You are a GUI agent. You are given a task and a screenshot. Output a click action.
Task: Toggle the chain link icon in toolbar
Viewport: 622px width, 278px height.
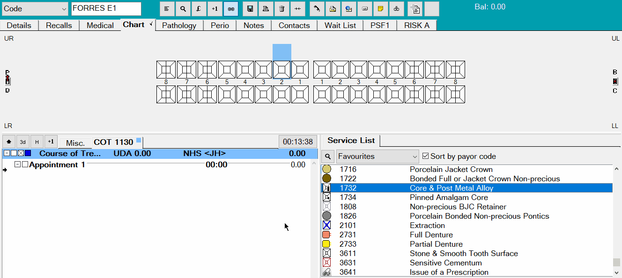(x=230, y=9)
